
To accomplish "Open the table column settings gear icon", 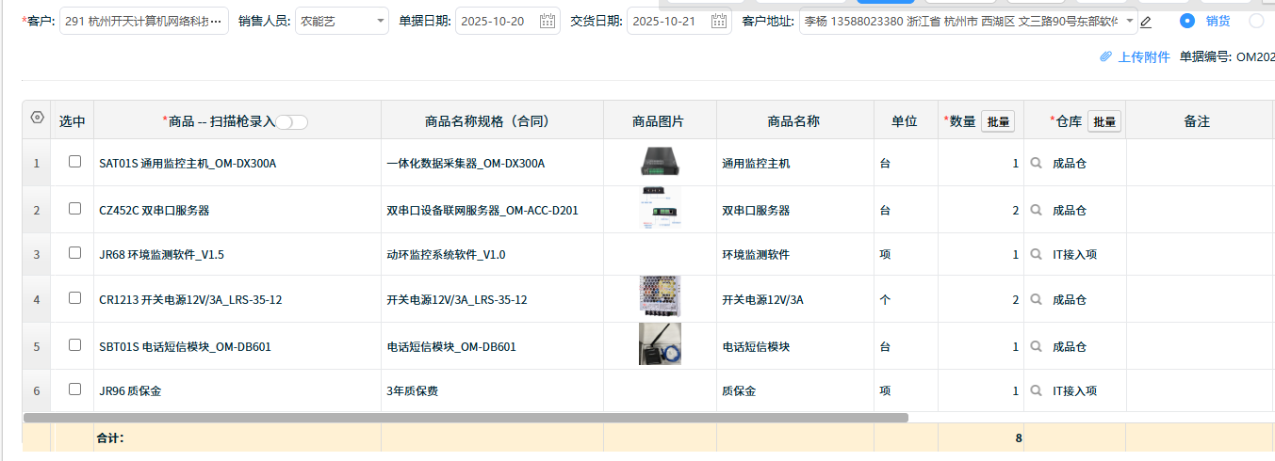I will pos(37,119).
